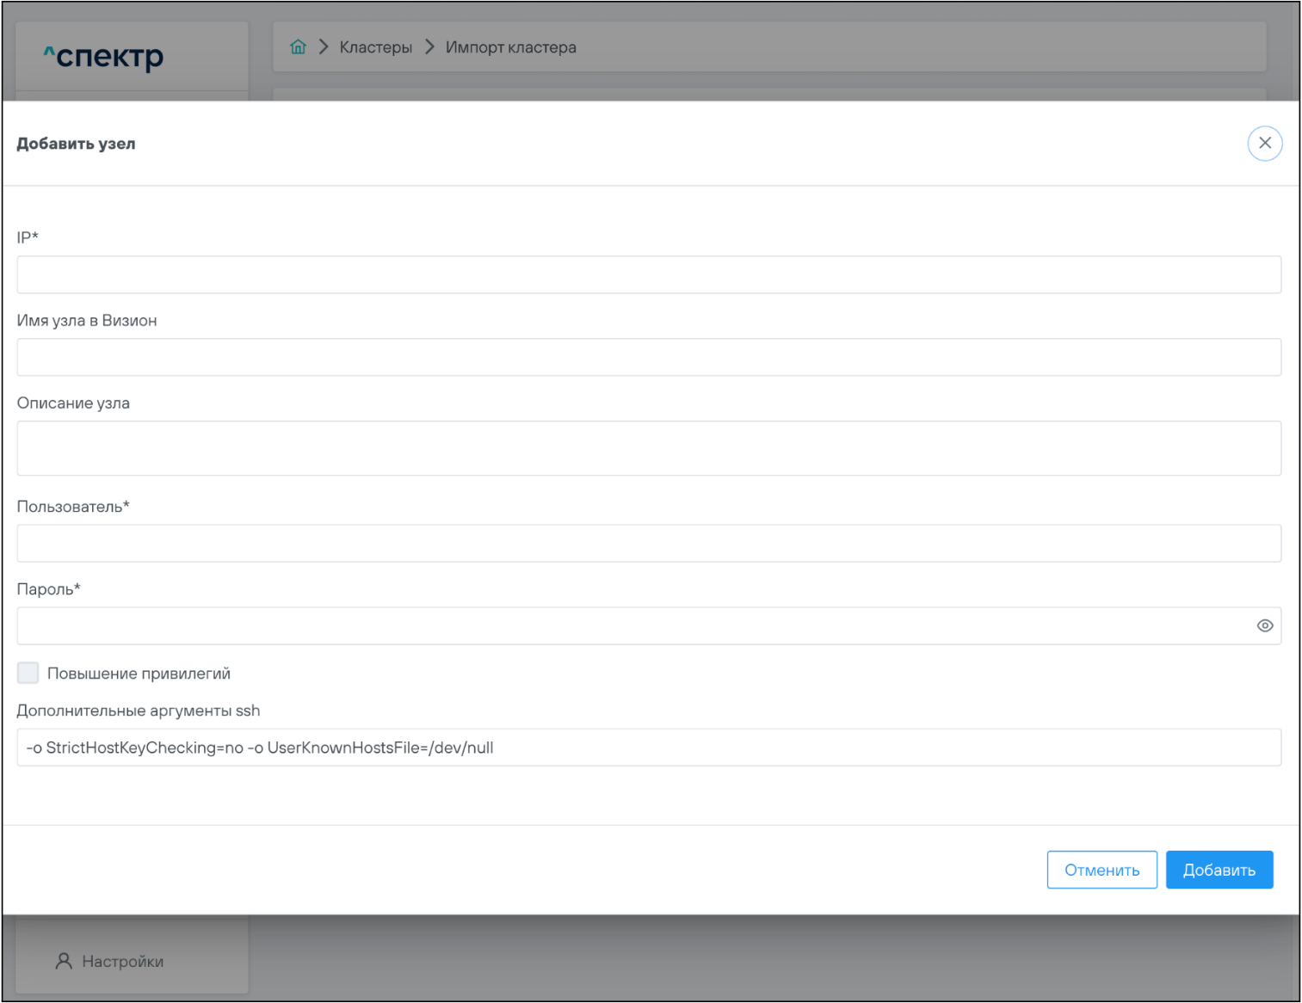This screenshot has height=1003, width=1302.
Task: Click the Имя узла в Визион field
Action: [x=649, y=357]
